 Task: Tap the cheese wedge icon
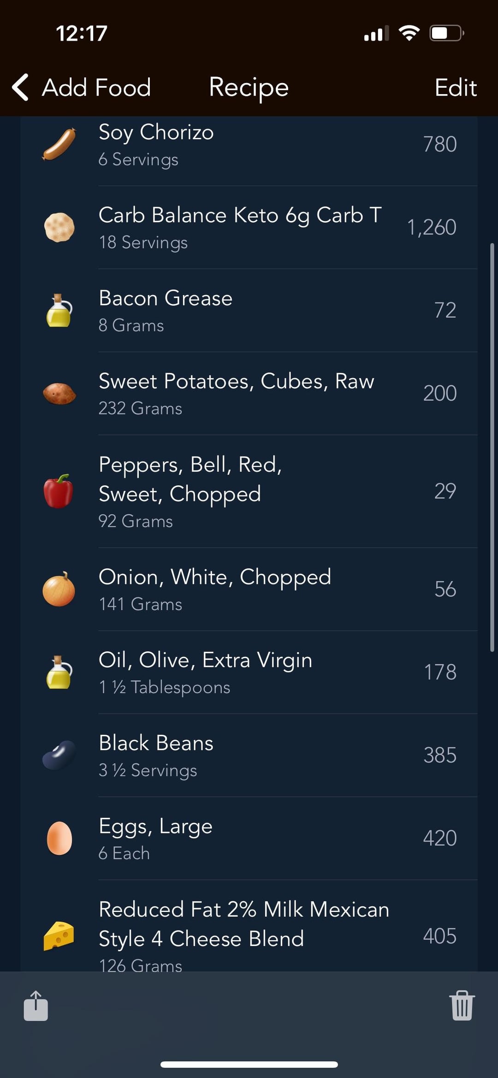click(x=59, y=936)
